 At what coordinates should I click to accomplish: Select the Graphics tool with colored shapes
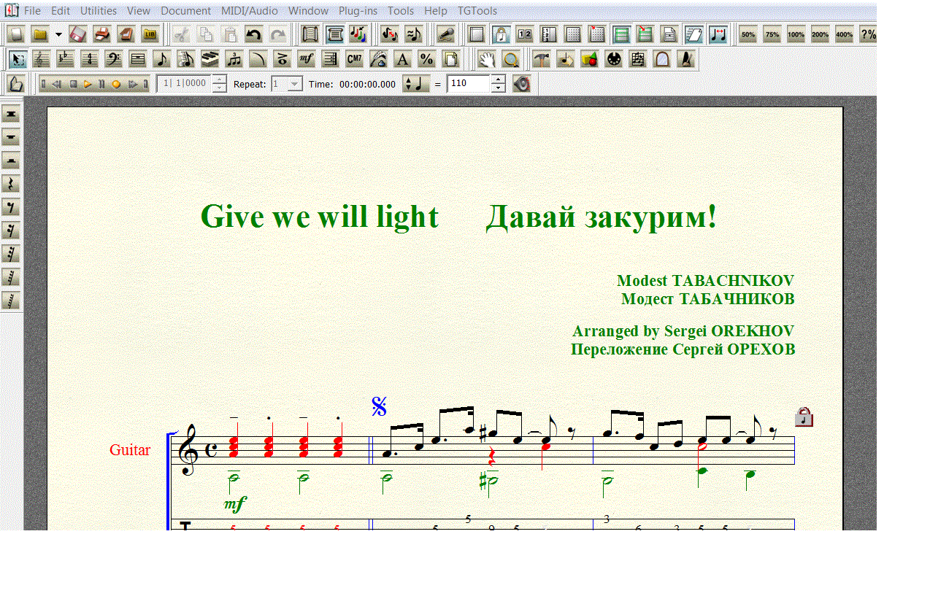coord(590,59)
